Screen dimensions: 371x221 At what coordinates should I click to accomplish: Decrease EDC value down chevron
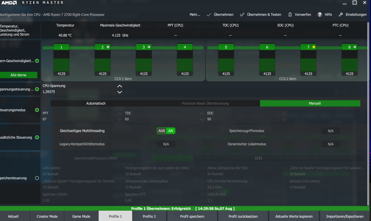click(x=284, y=119)
